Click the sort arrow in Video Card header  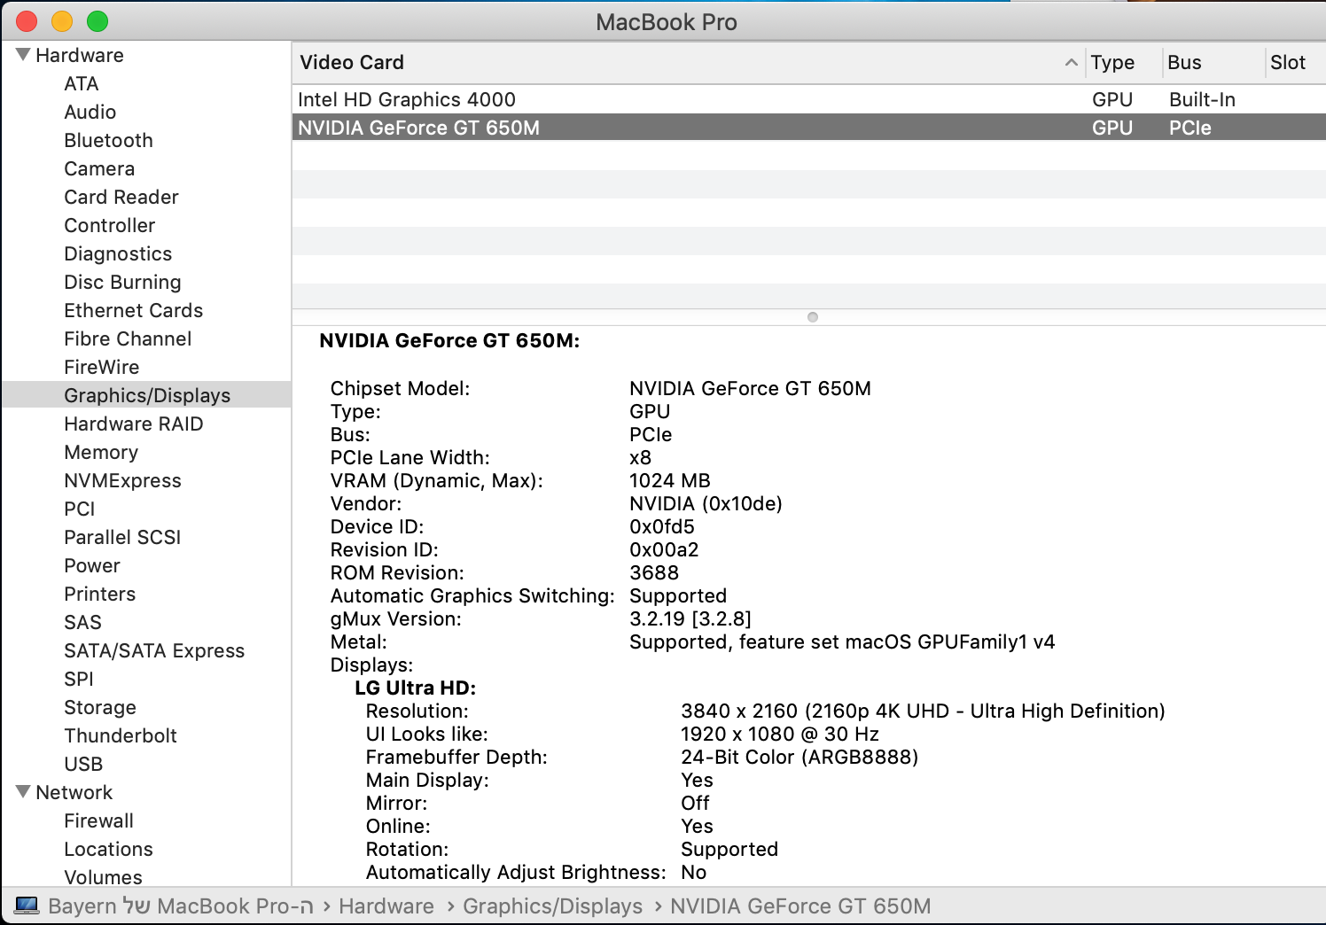pyautogui.click(x=1071, y=62)
